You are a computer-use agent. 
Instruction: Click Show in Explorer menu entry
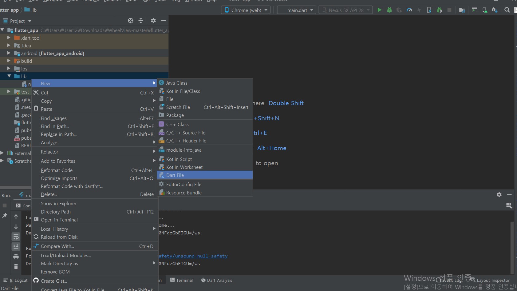point(95,203)
